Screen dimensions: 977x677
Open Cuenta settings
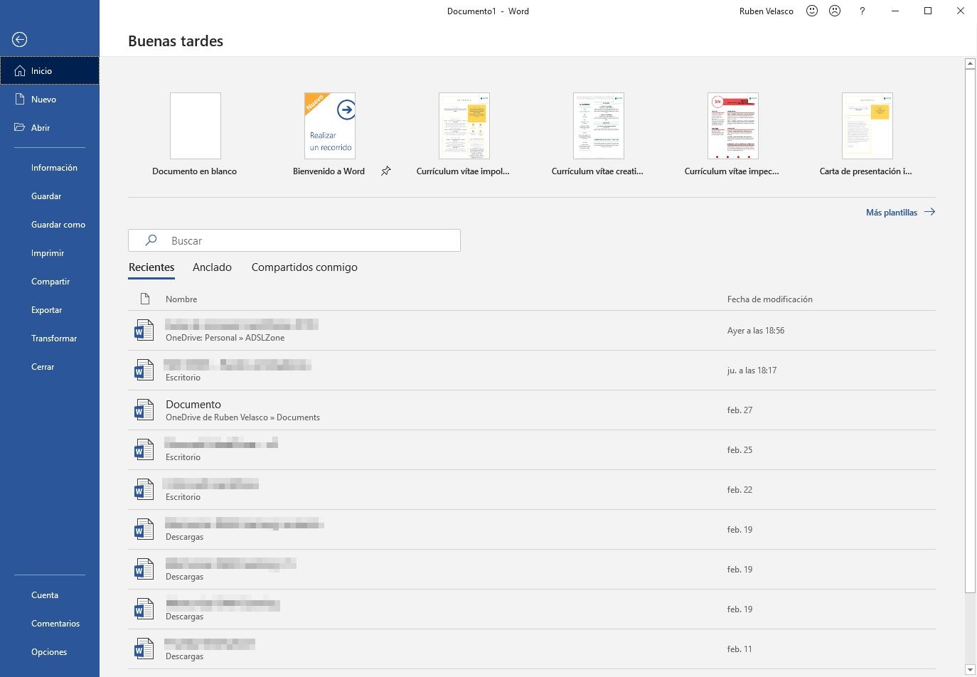(45, 595)
